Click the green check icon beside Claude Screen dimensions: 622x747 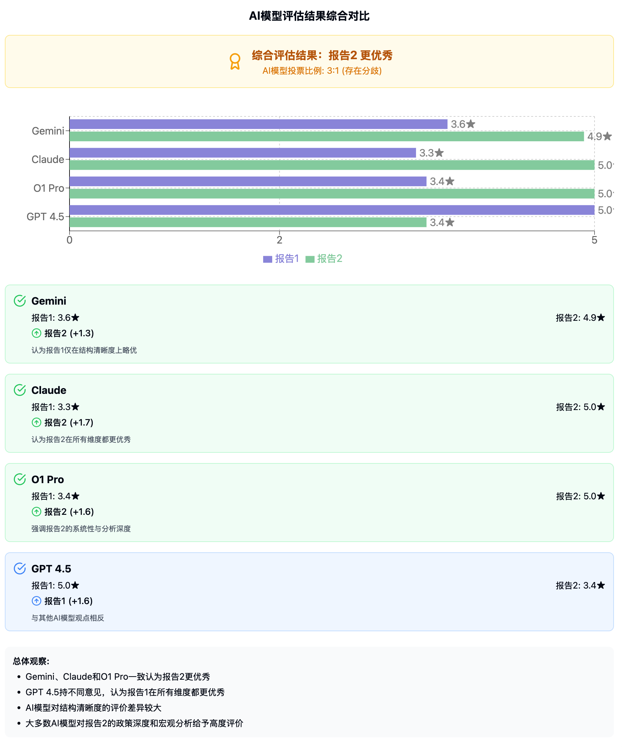pyautogui.click(x=20, y=390)
